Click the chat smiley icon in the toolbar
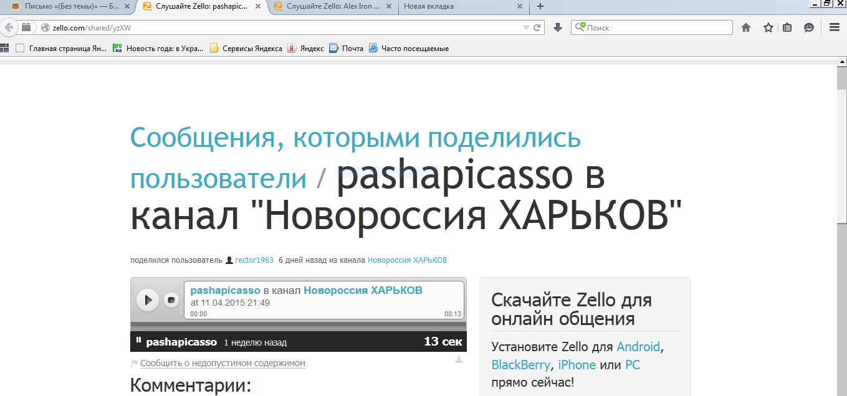This screenshot has width=847, height=396. coord(809,27)
